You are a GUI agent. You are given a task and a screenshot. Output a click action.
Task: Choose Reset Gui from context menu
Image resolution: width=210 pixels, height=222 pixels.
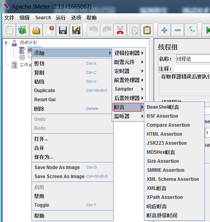[72, 100]
